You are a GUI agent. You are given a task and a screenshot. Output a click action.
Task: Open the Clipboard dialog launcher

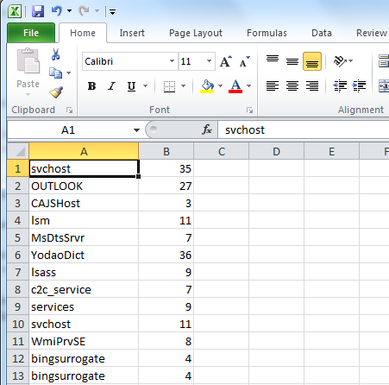click(69, 110)
